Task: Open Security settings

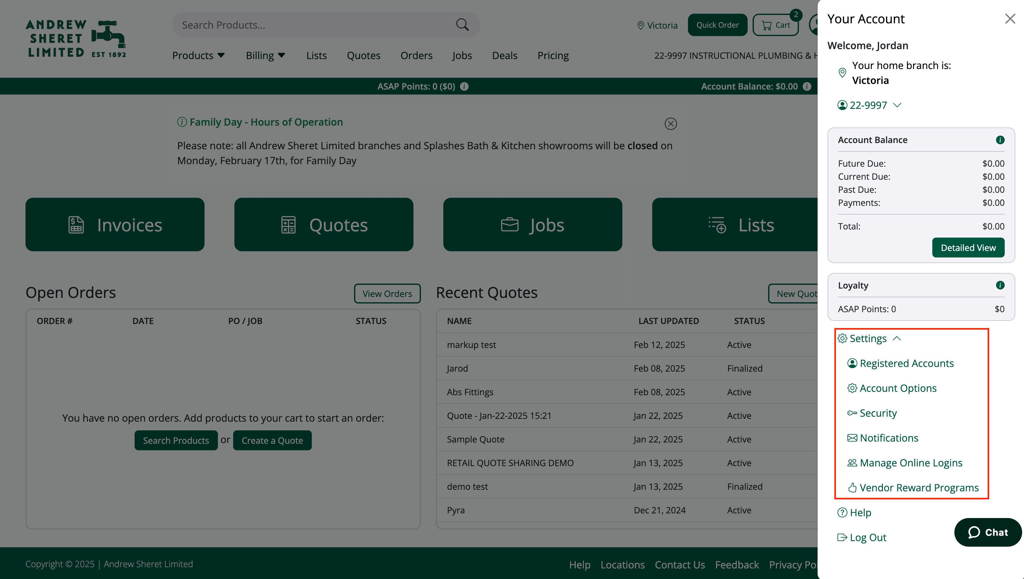Action: tap(872, 413)
